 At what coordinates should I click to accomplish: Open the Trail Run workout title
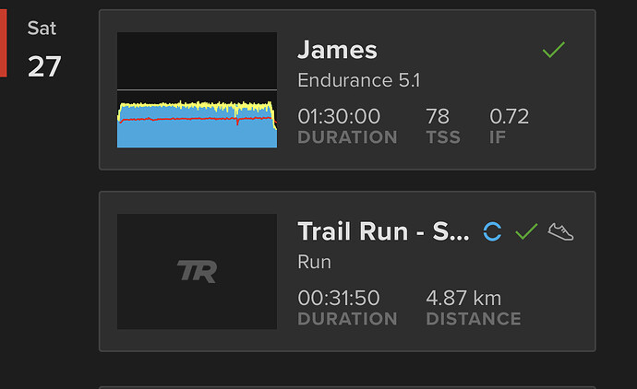383,231
